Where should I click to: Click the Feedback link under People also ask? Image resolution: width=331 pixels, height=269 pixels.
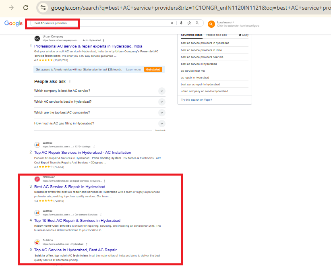(160, 130)
